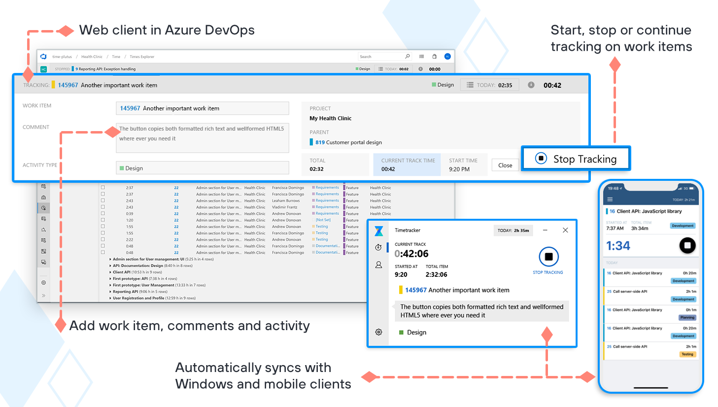
Task: Select the Times Explorer clock icon in sidebar
Action: (43, 207)
